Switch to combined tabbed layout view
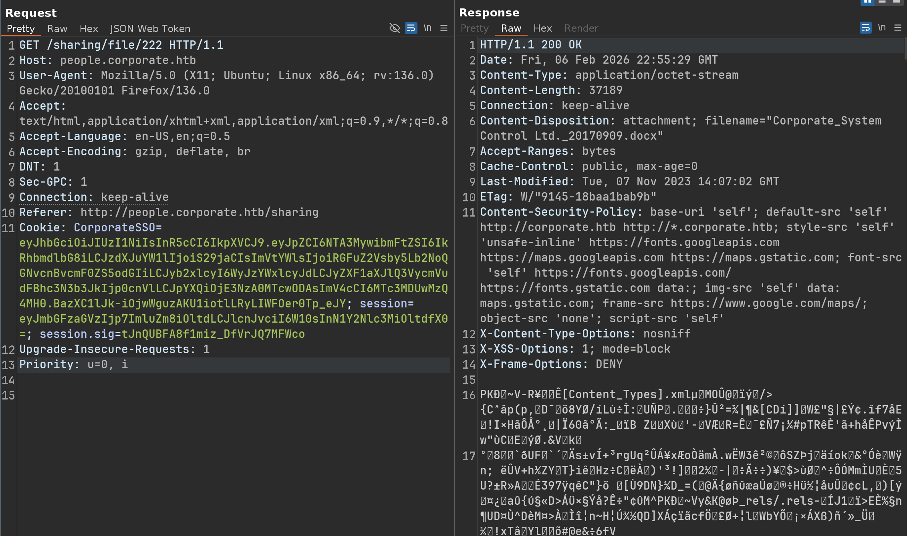The height and width of the screenshot is (536, 907). (x=897, y=2)
